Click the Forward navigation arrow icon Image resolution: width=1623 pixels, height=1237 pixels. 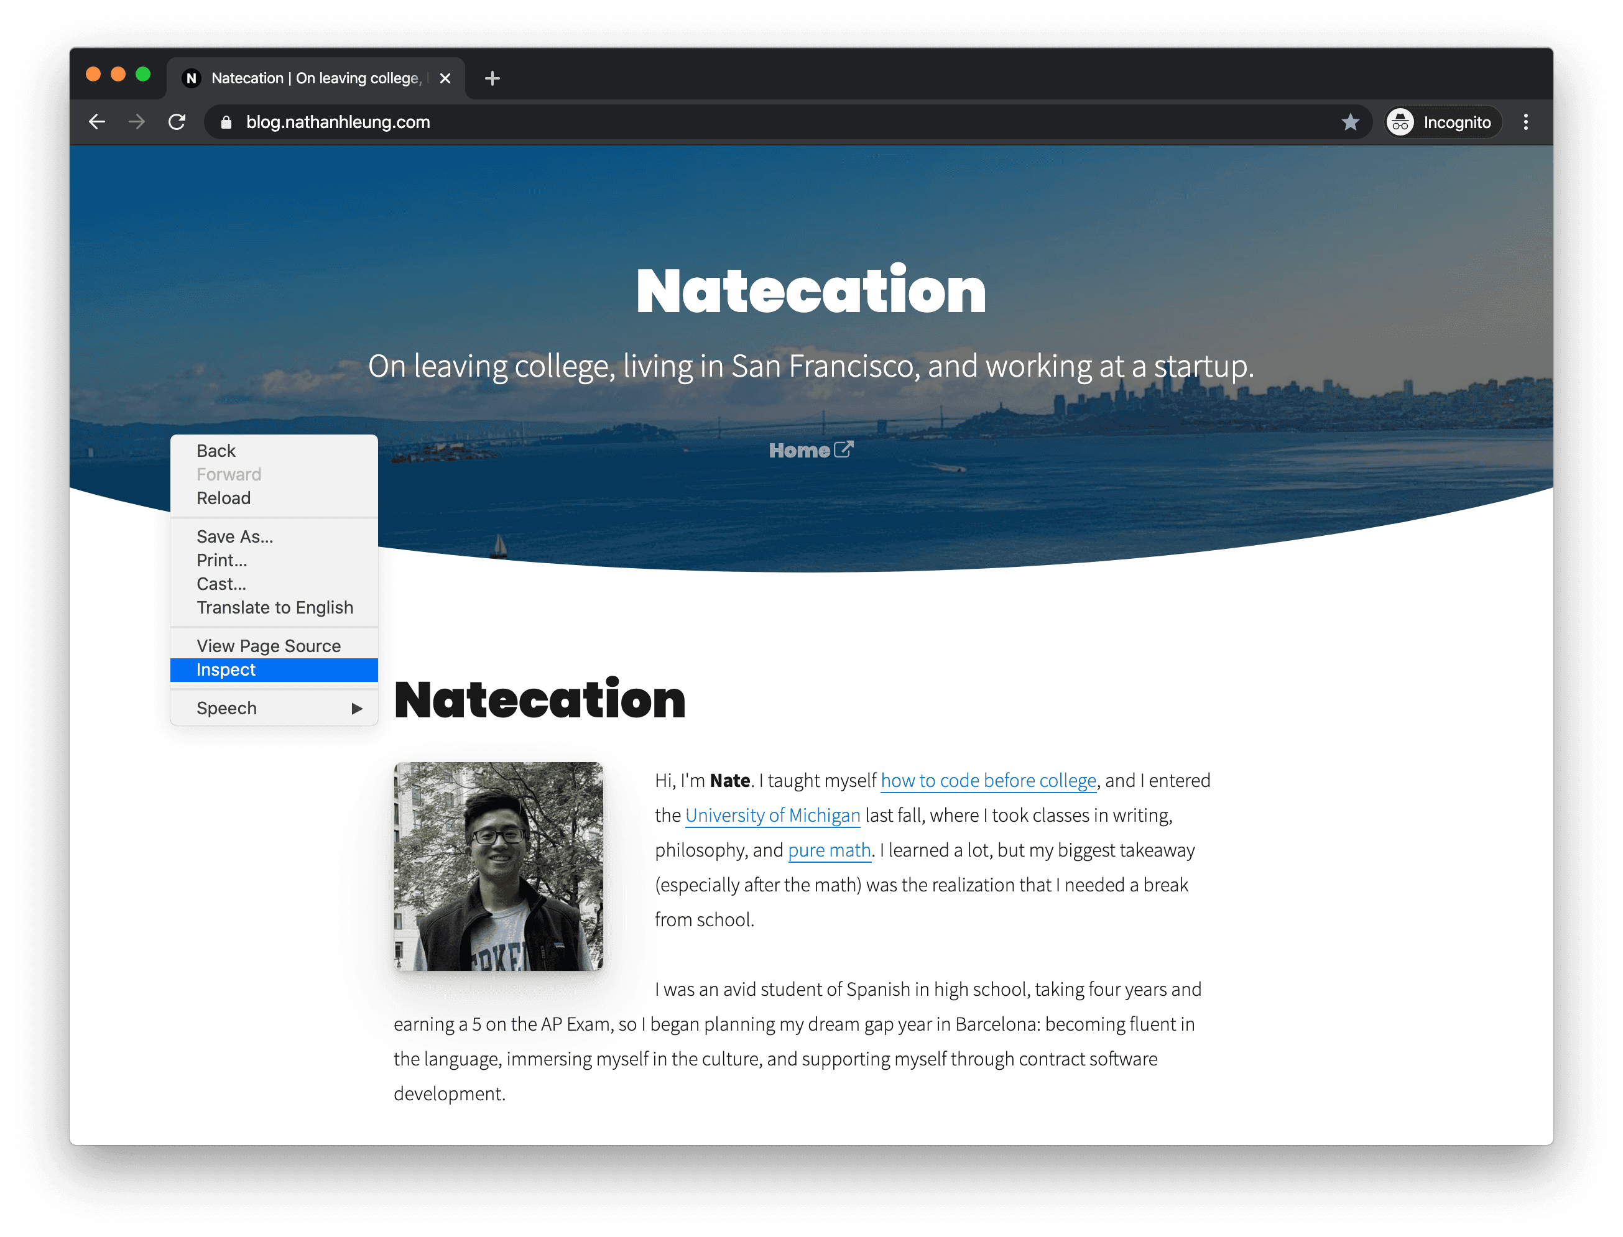coord(136,122)
